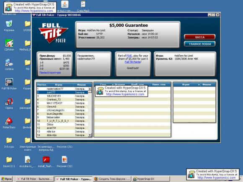Open the Призы/структура link
This screenshot has width=243, height=182.
point(50,72)
